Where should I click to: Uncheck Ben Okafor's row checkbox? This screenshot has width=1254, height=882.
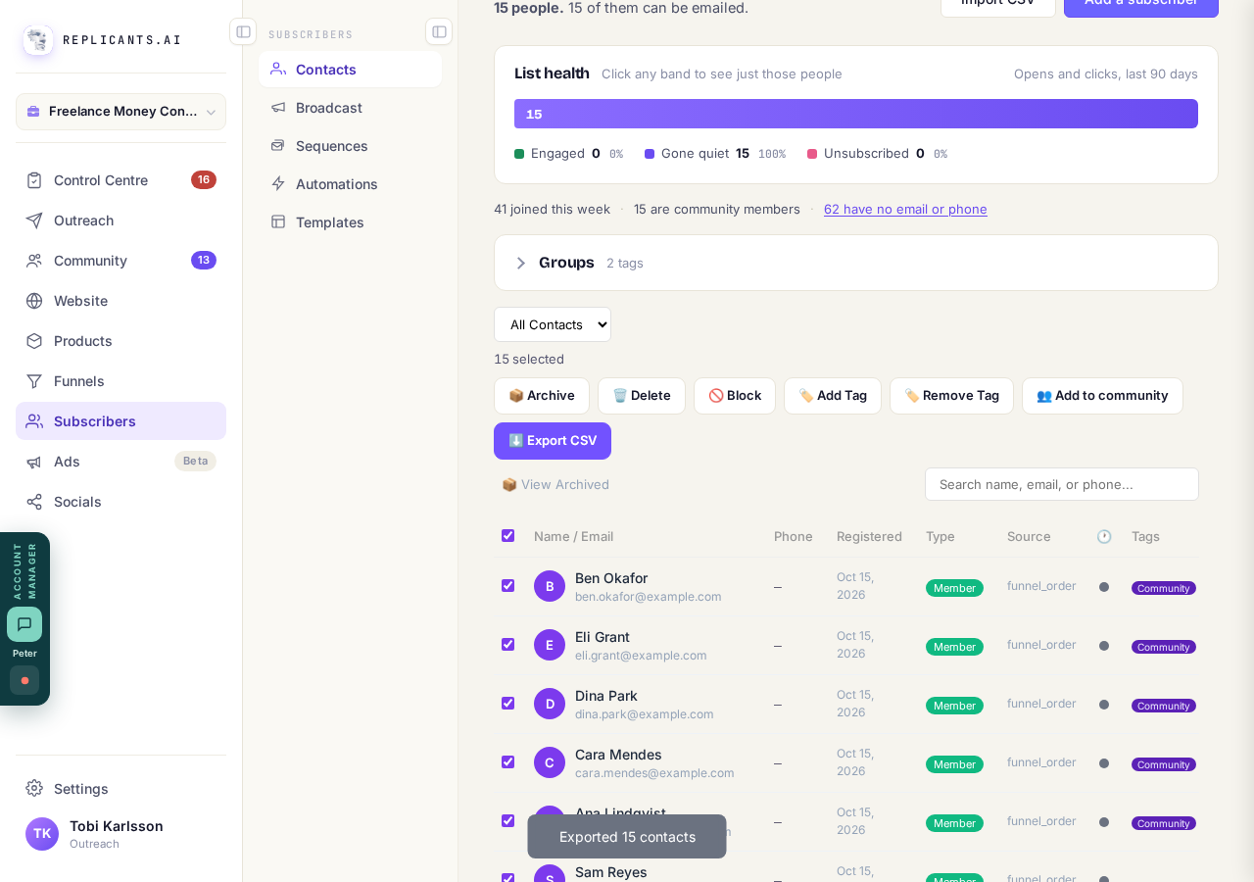click(507, 586)
